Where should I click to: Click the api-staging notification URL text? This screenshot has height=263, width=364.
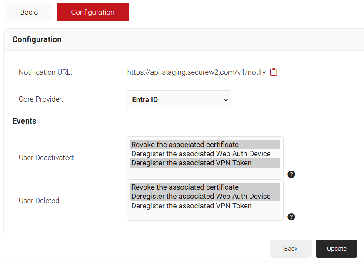[196, 72]
